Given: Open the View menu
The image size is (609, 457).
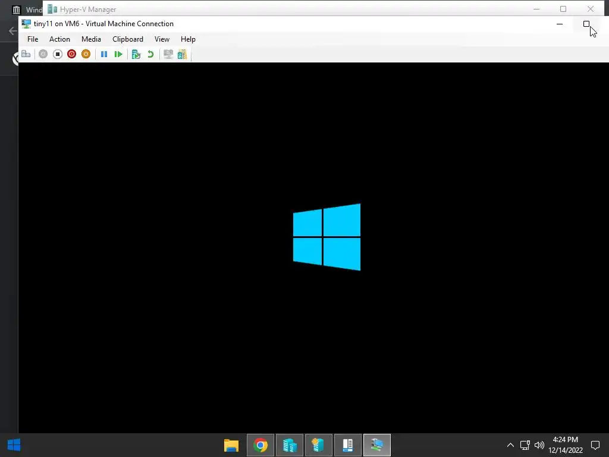Looking at the screenshot, I should [162, 39].
